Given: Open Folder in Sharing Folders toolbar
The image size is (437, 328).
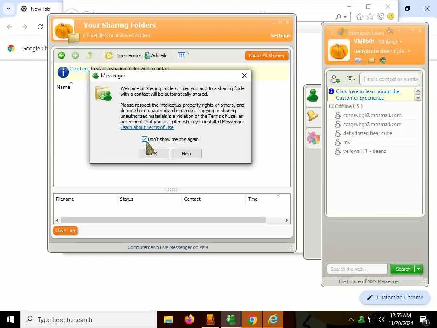Looking at the screenshot, I should 123,56.
